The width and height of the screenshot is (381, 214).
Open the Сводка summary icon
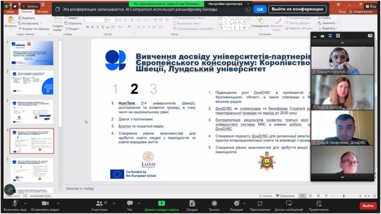[192, 206]
